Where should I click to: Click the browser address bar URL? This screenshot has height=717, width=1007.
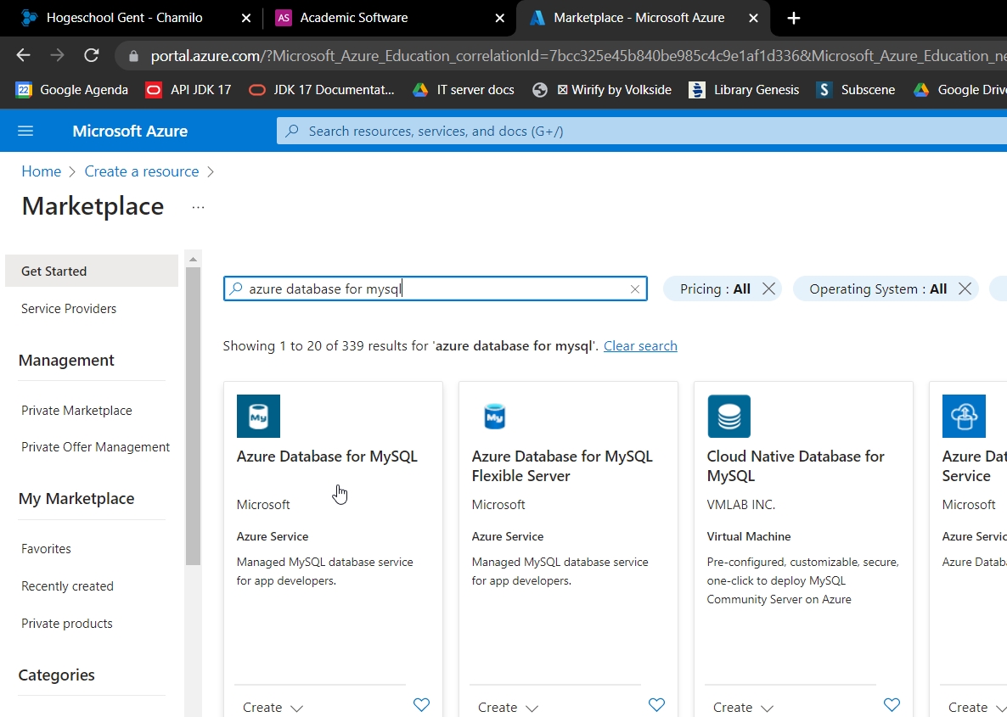pyautogui.click(x=578, y=57)
